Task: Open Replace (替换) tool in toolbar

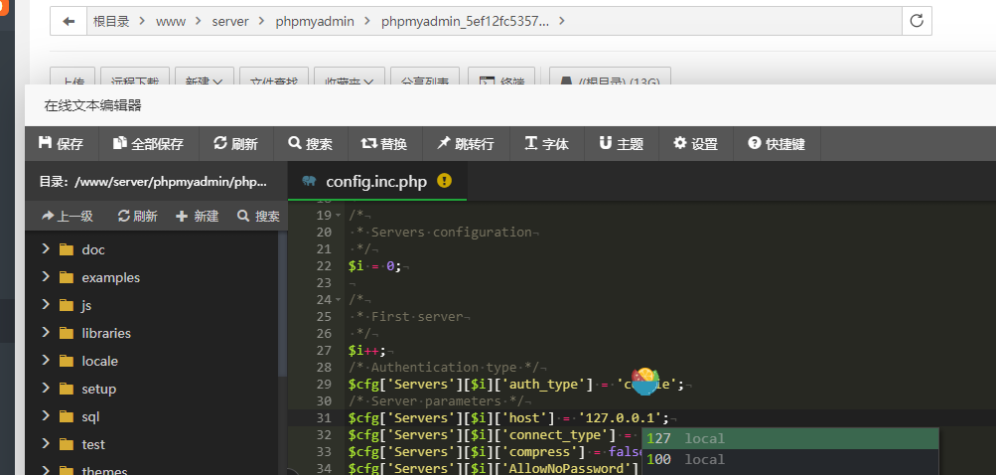Action: pos(383,144)
